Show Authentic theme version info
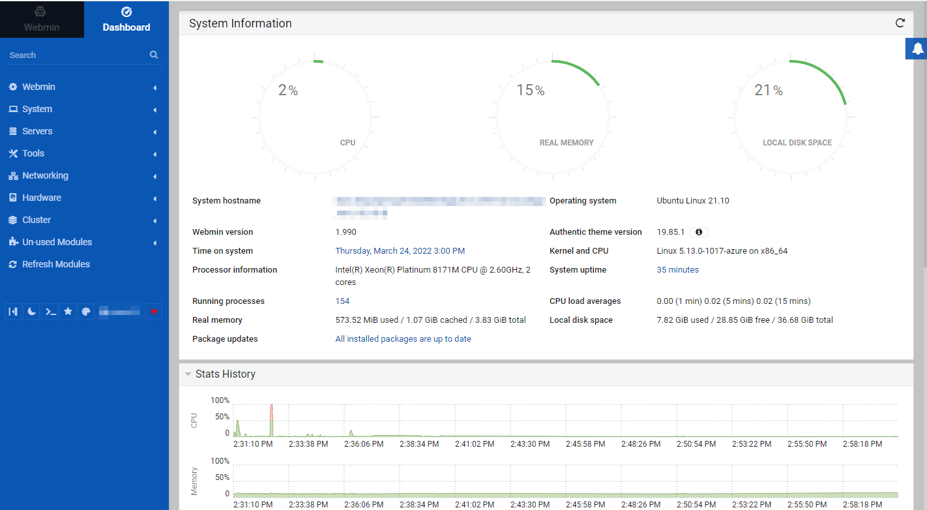Image resolution: width=927 pixels, height=510 pixels. click(x=699, y=232)
